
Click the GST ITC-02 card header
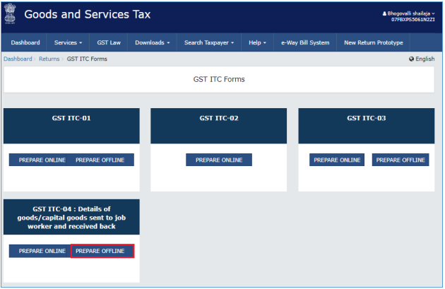click(x=219, y=126)
